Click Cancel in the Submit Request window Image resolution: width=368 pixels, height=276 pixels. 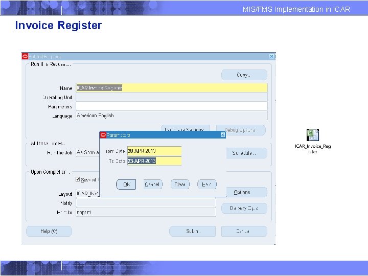244,231
